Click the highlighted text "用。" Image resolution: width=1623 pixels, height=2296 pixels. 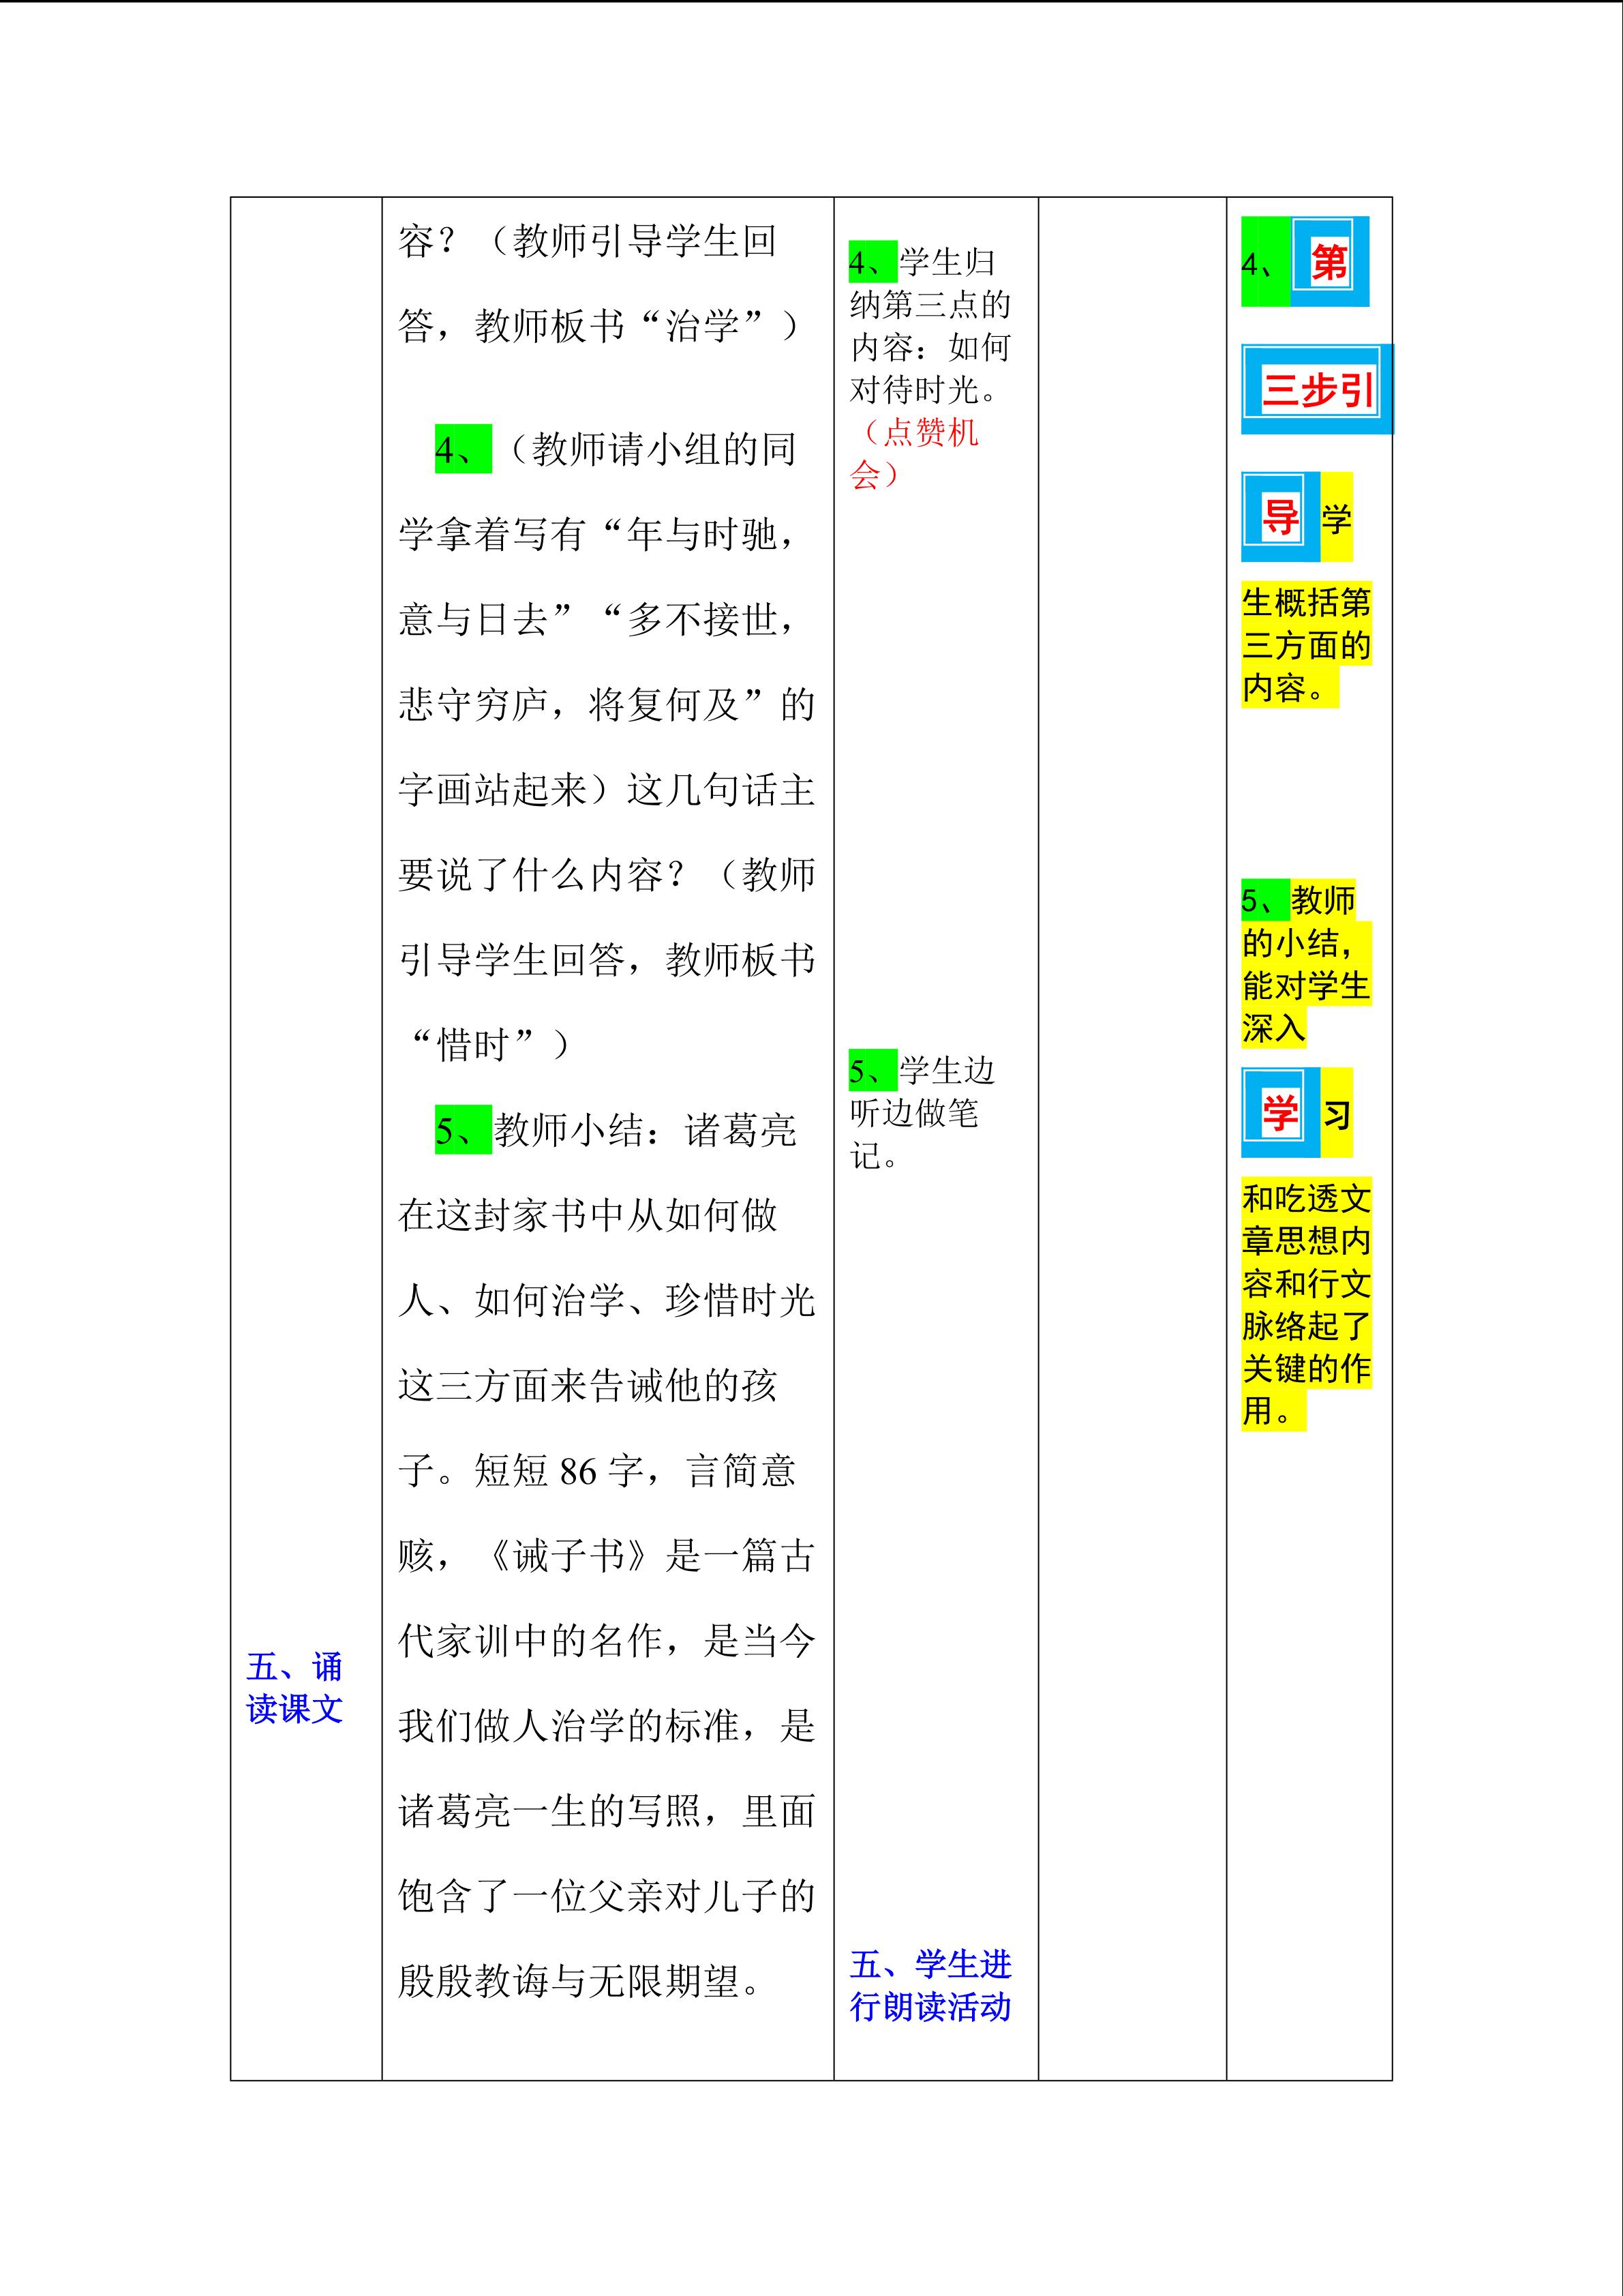[x=1273, y=1410]
